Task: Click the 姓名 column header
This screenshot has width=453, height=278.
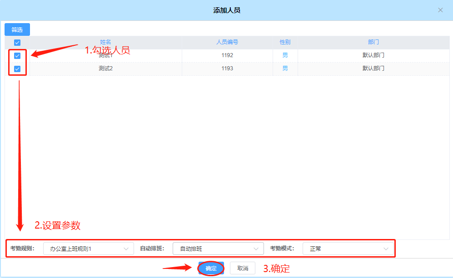Action: 105,42
